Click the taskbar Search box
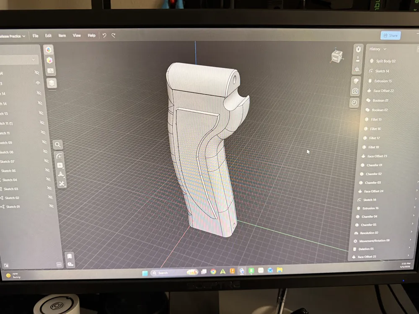This screenshot has height=314, width=419. point(174,273)
